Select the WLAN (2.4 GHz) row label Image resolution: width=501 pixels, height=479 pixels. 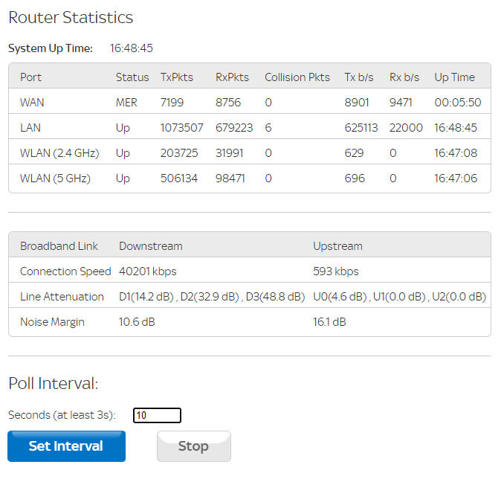coord(59,153)
